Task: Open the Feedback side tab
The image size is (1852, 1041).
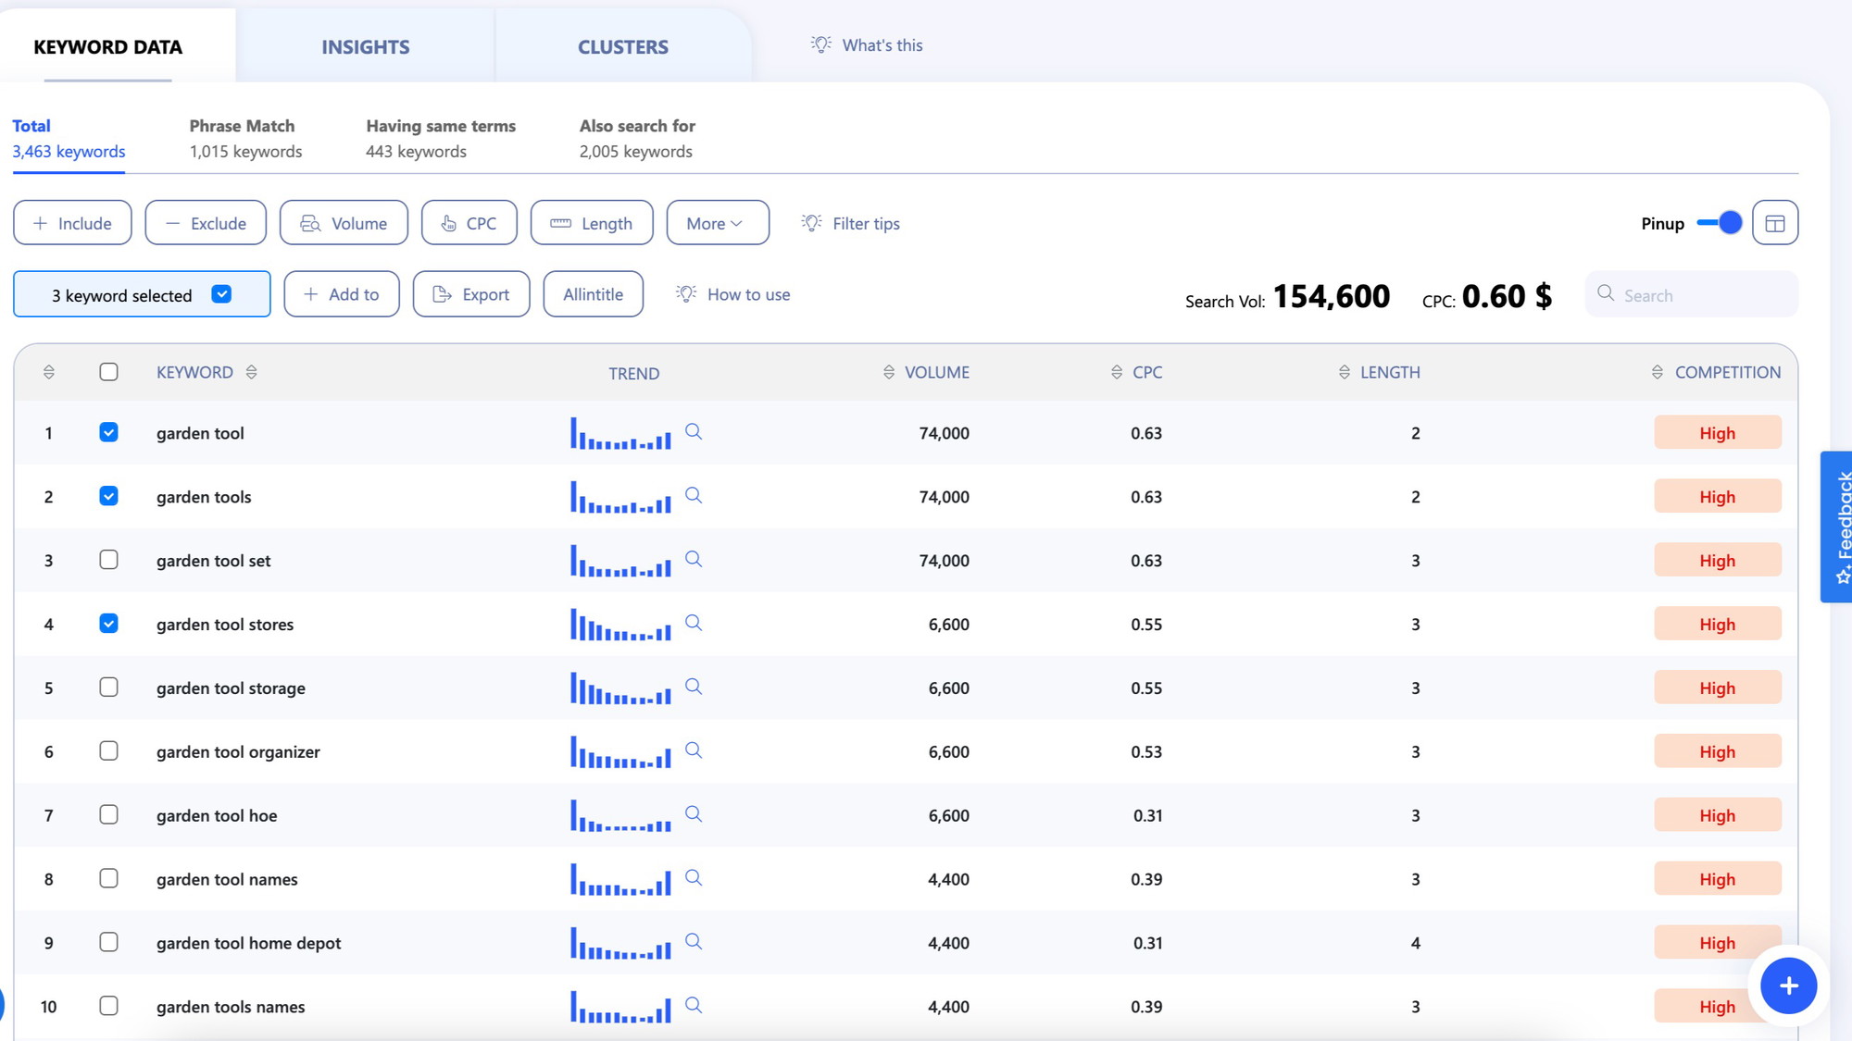Action: click(1836, 527)
